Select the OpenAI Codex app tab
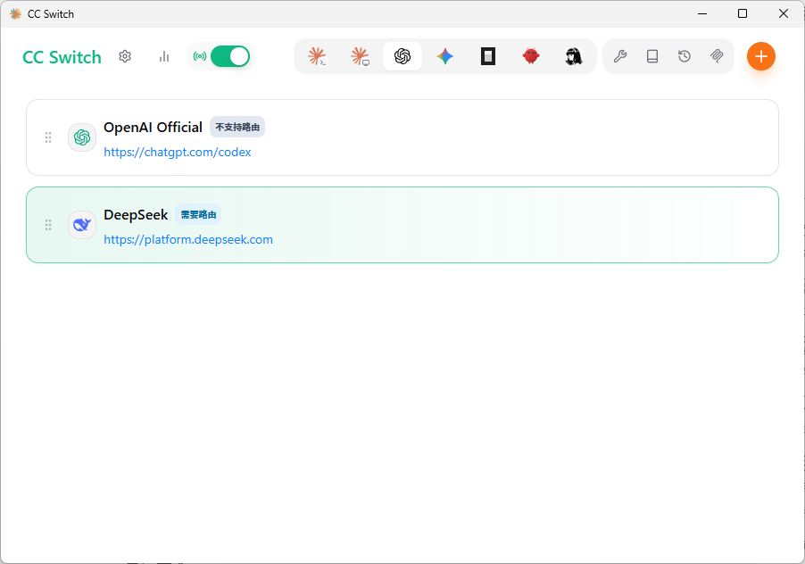805x564 pixels. click(x=402, y=56)
